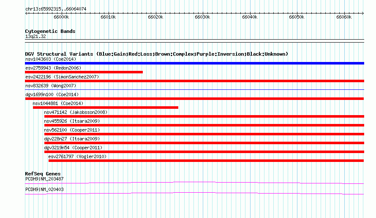Select the Cytogenetic Bands track title
Image resolution: width=376 pixels, height=218 pixels.
point(50,31)
